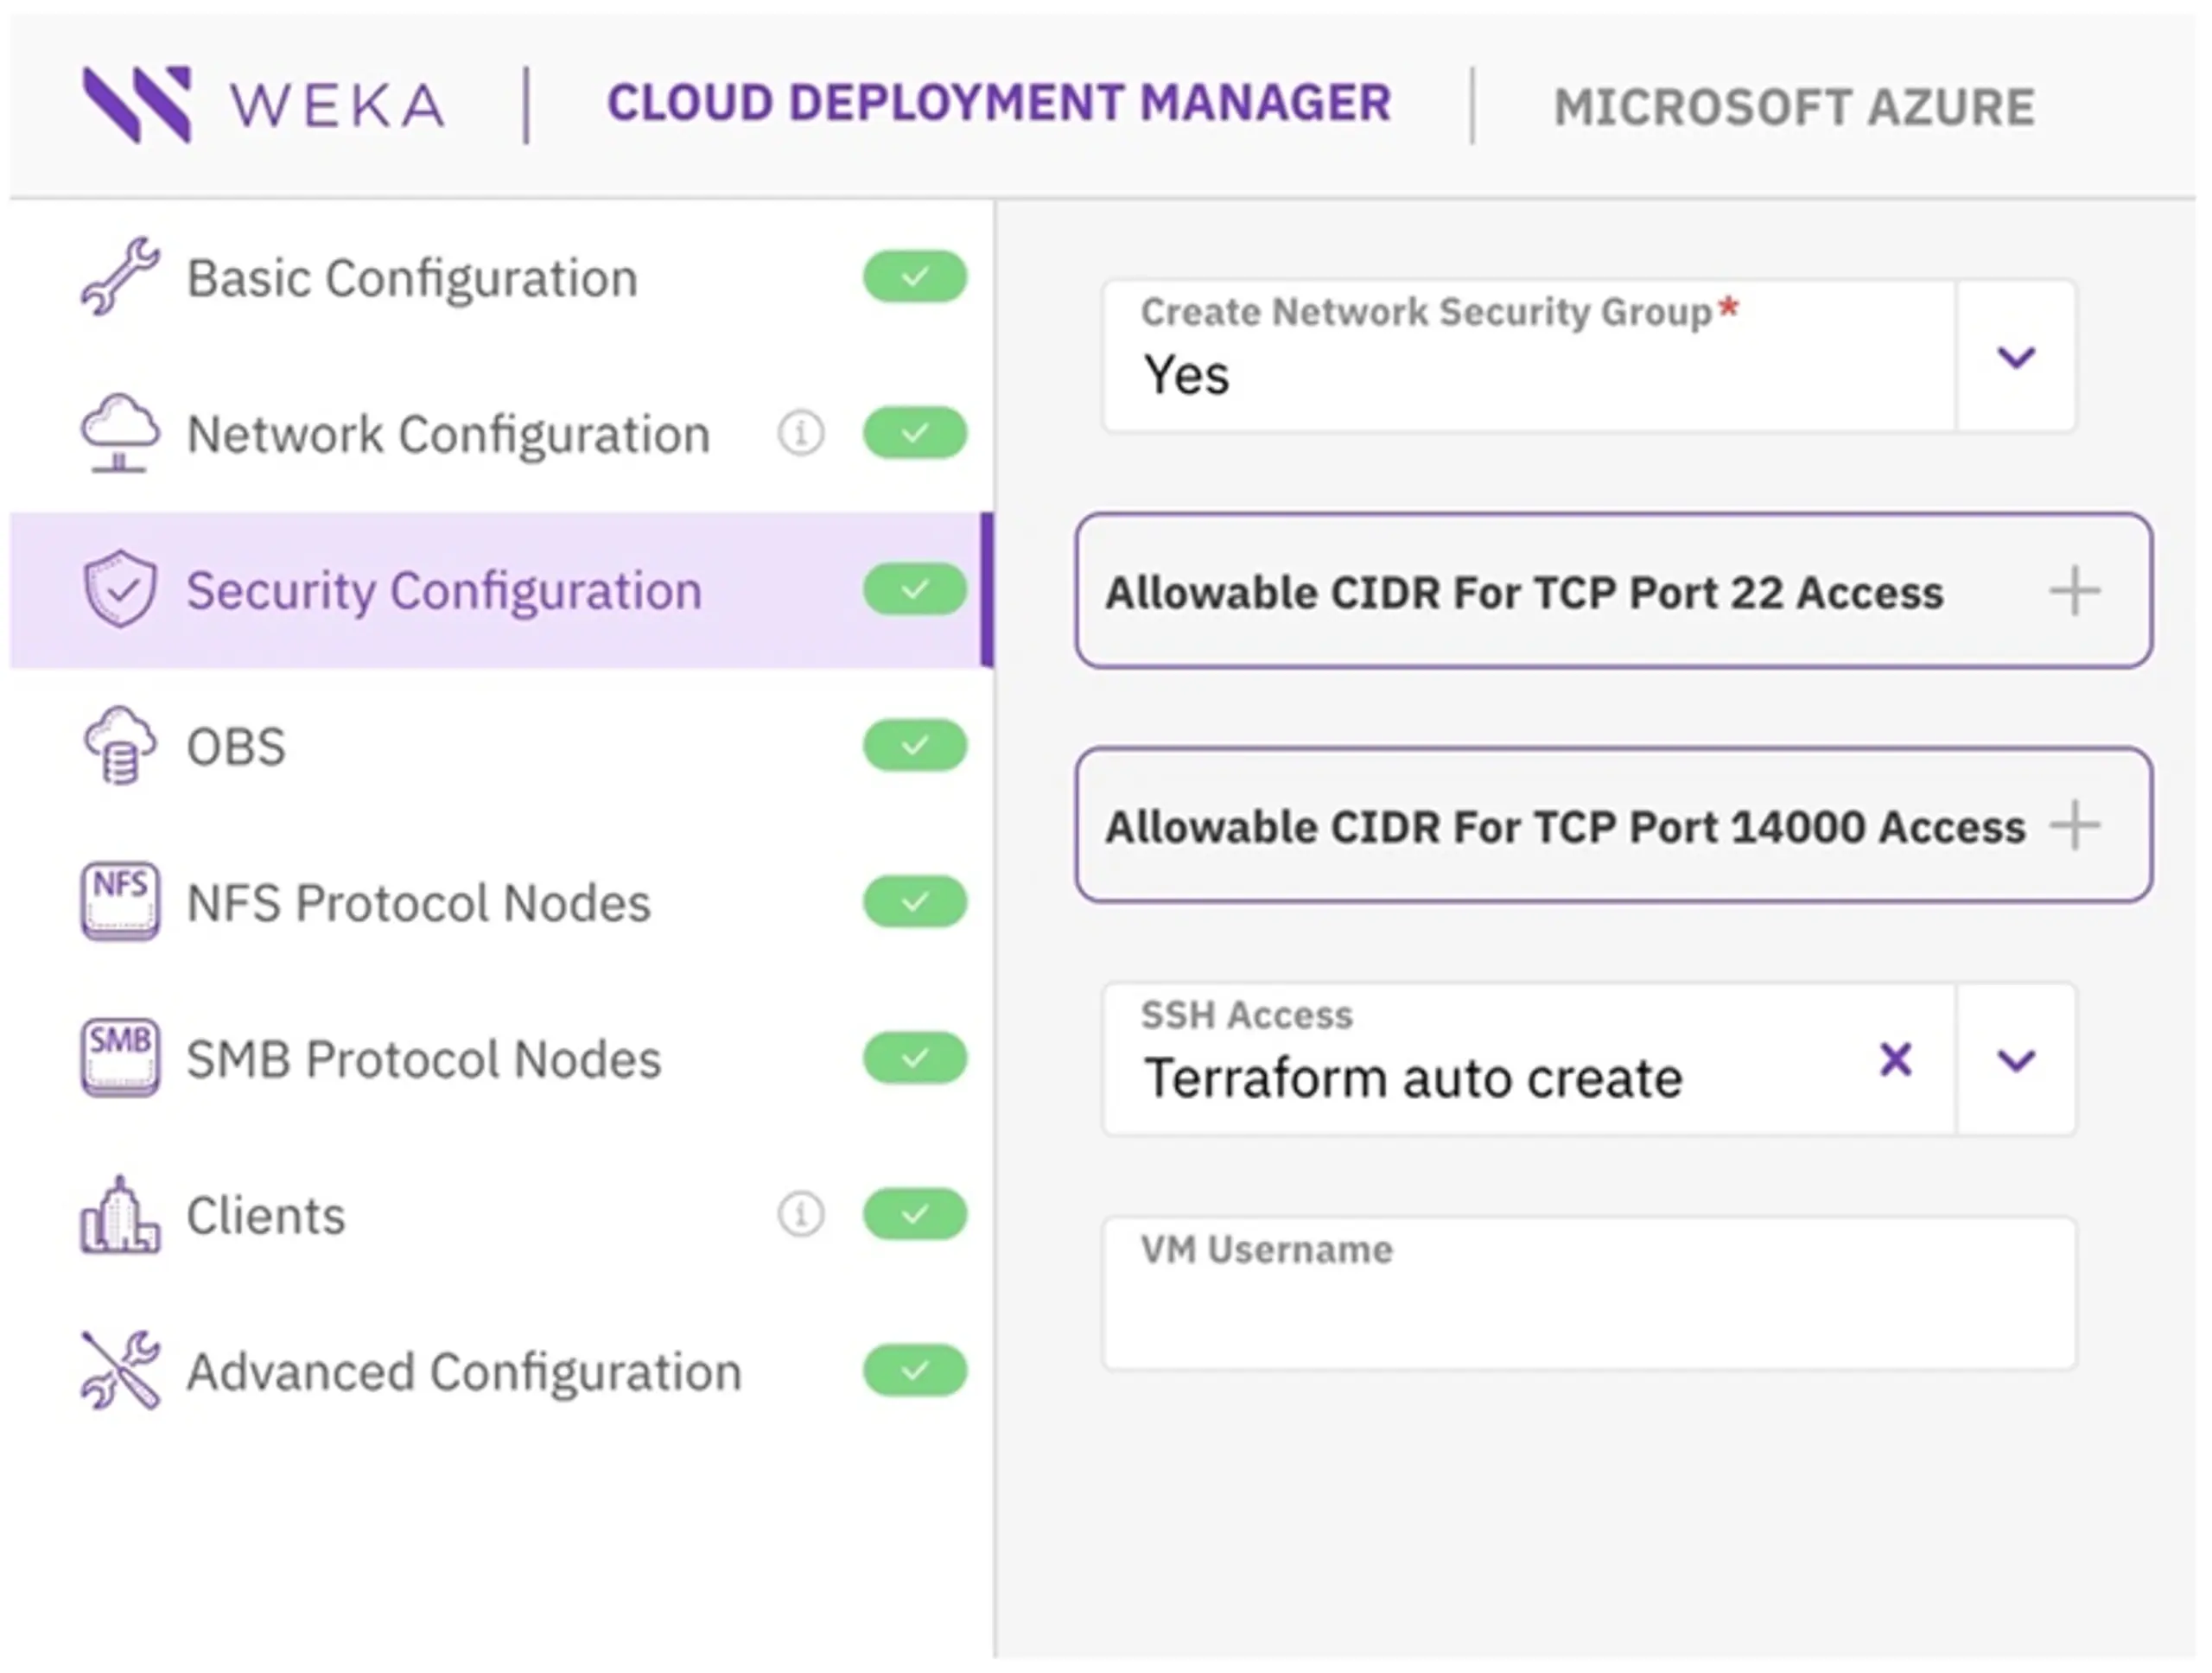Clear the SSH Access selection
The image size is (2212, 1673).
(1896, 1059)
